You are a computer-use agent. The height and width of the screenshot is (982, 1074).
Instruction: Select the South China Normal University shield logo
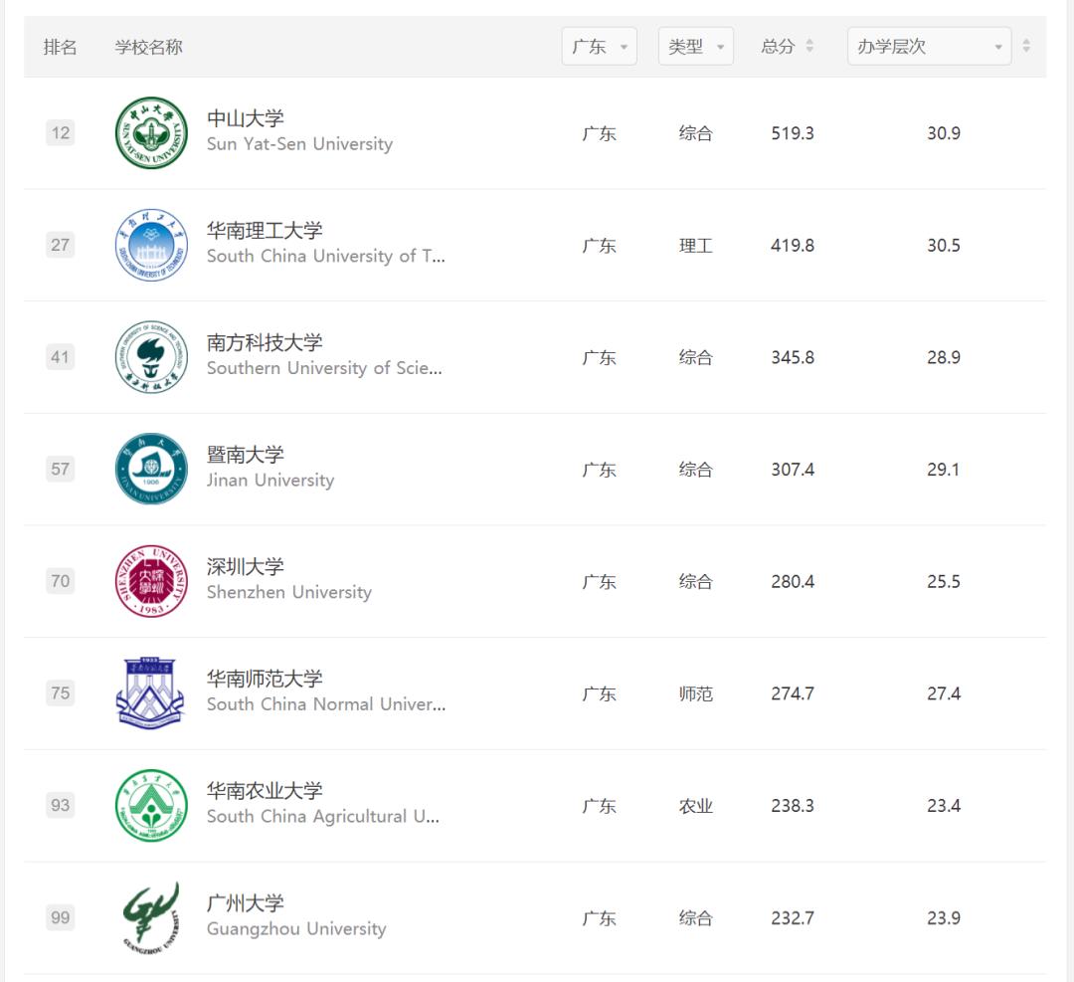150,692
